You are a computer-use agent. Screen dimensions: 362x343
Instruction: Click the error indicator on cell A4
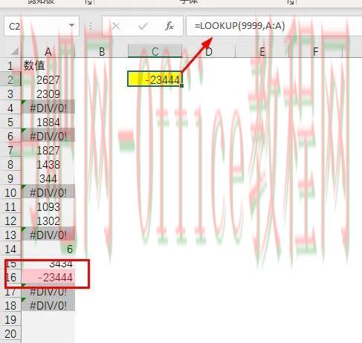coord(24,102)
